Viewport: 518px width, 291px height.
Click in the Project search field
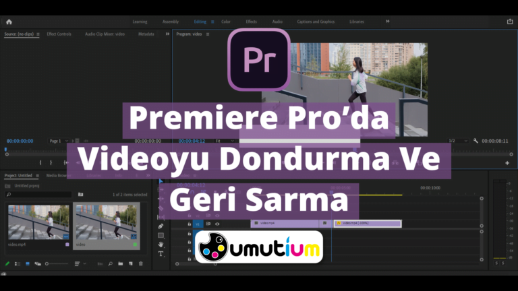pyautogui.click(x=39, y=195)
